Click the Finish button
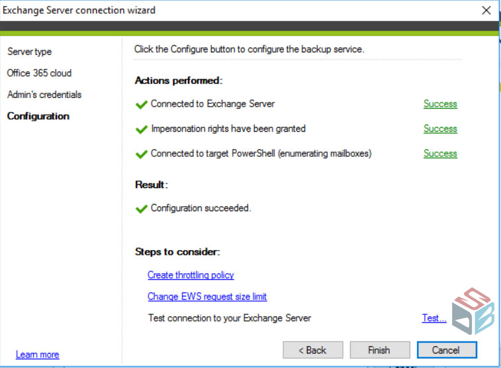The width and height of the screenshot is (501, 368). click(x=380, y=349)
